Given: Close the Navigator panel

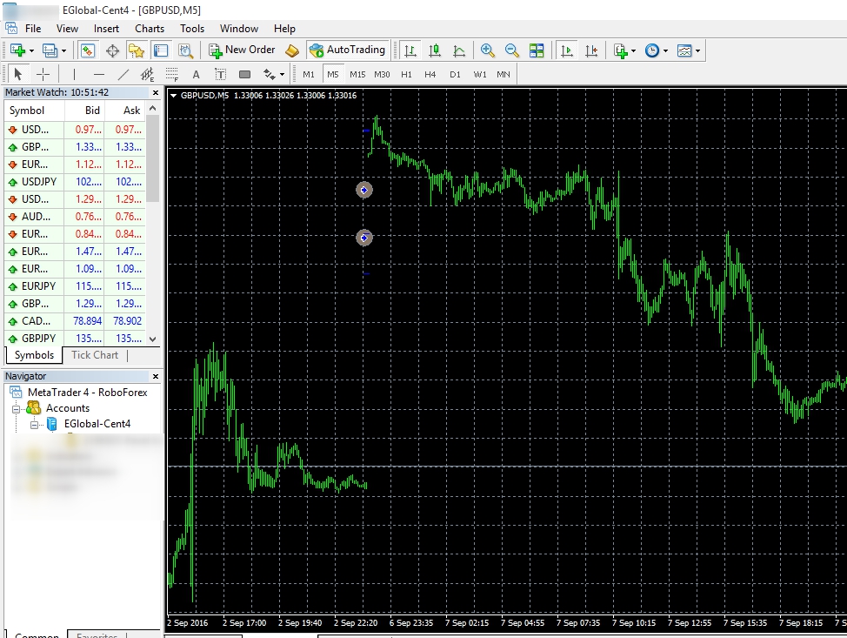Looking at the screenshot, I should [x=156, y=376].
